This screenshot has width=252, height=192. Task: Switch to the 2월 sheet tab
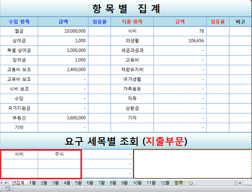point(44,183)
